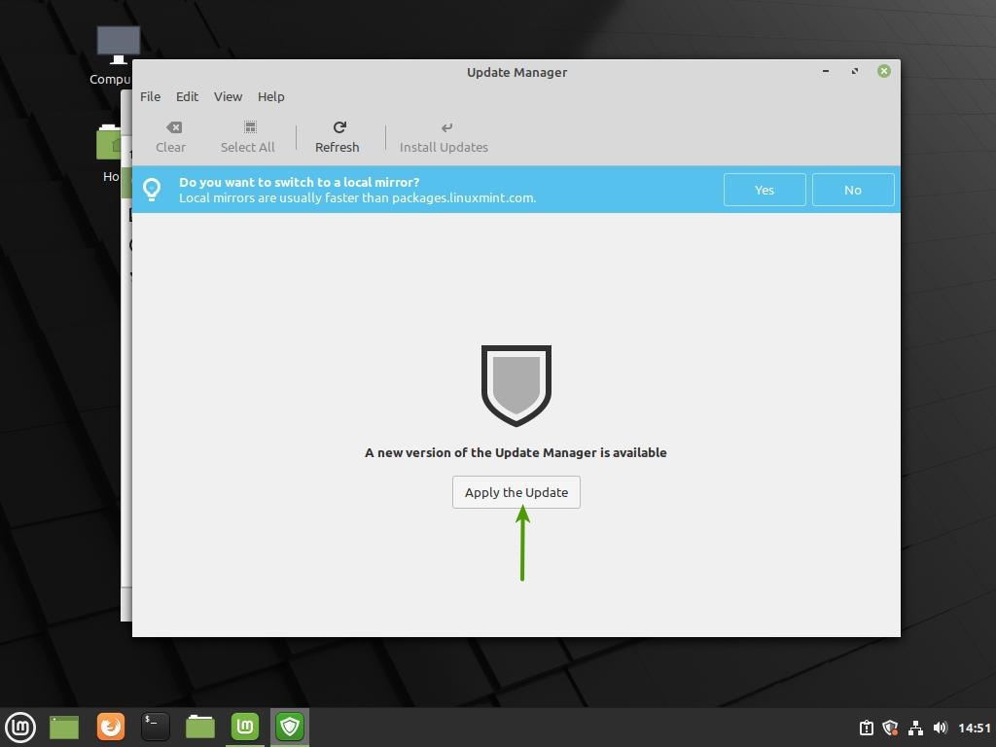996x747 pixels.
Task: Click the Select All toolbar icon
Action: click(x=248, y=127)
